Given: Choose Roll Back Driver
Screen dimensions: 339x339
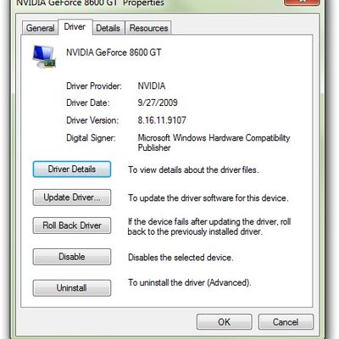Looking at the screenshot, I should click(x=72, y=225).
